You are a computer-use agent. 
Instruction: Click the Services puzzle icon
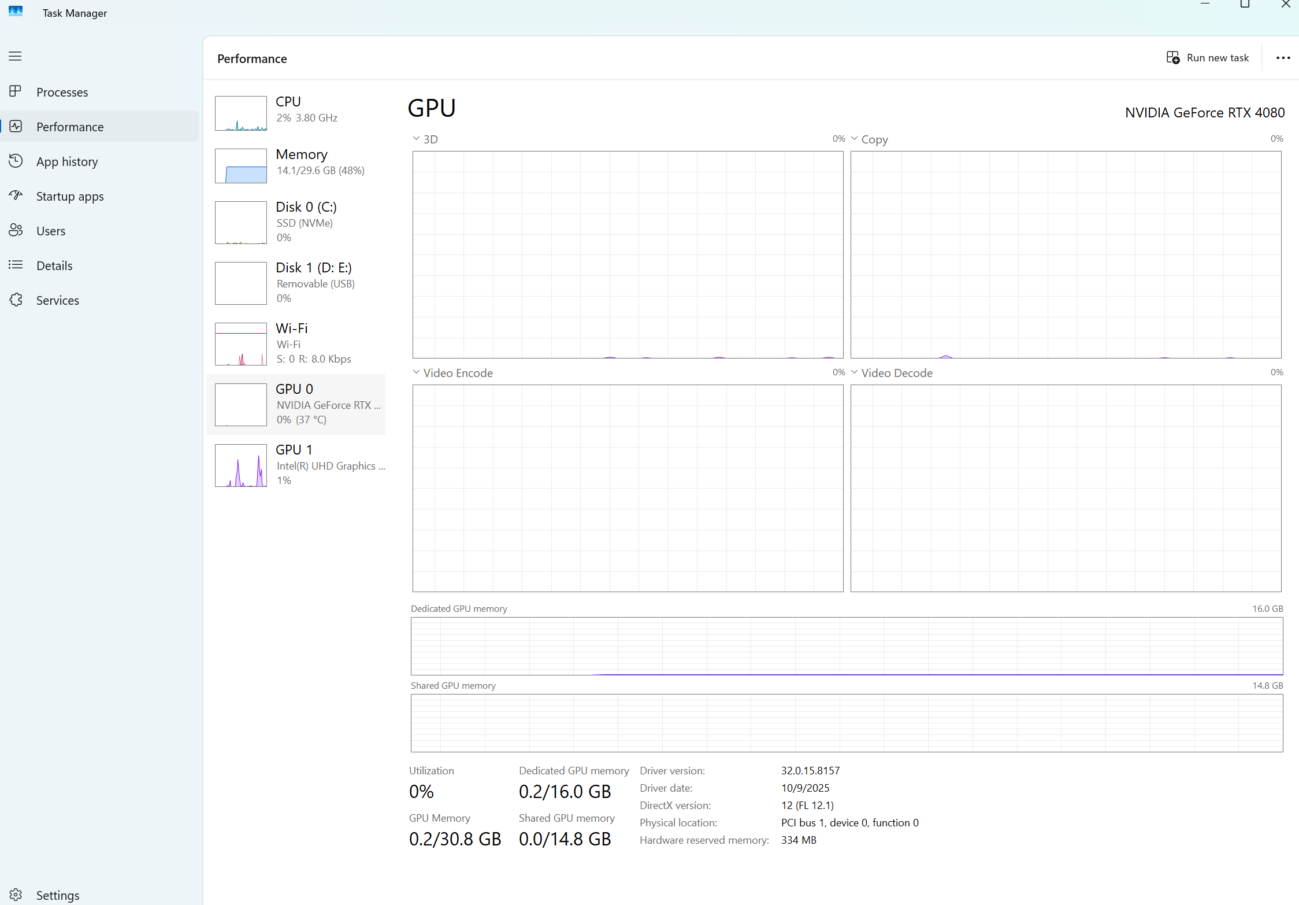16,300
